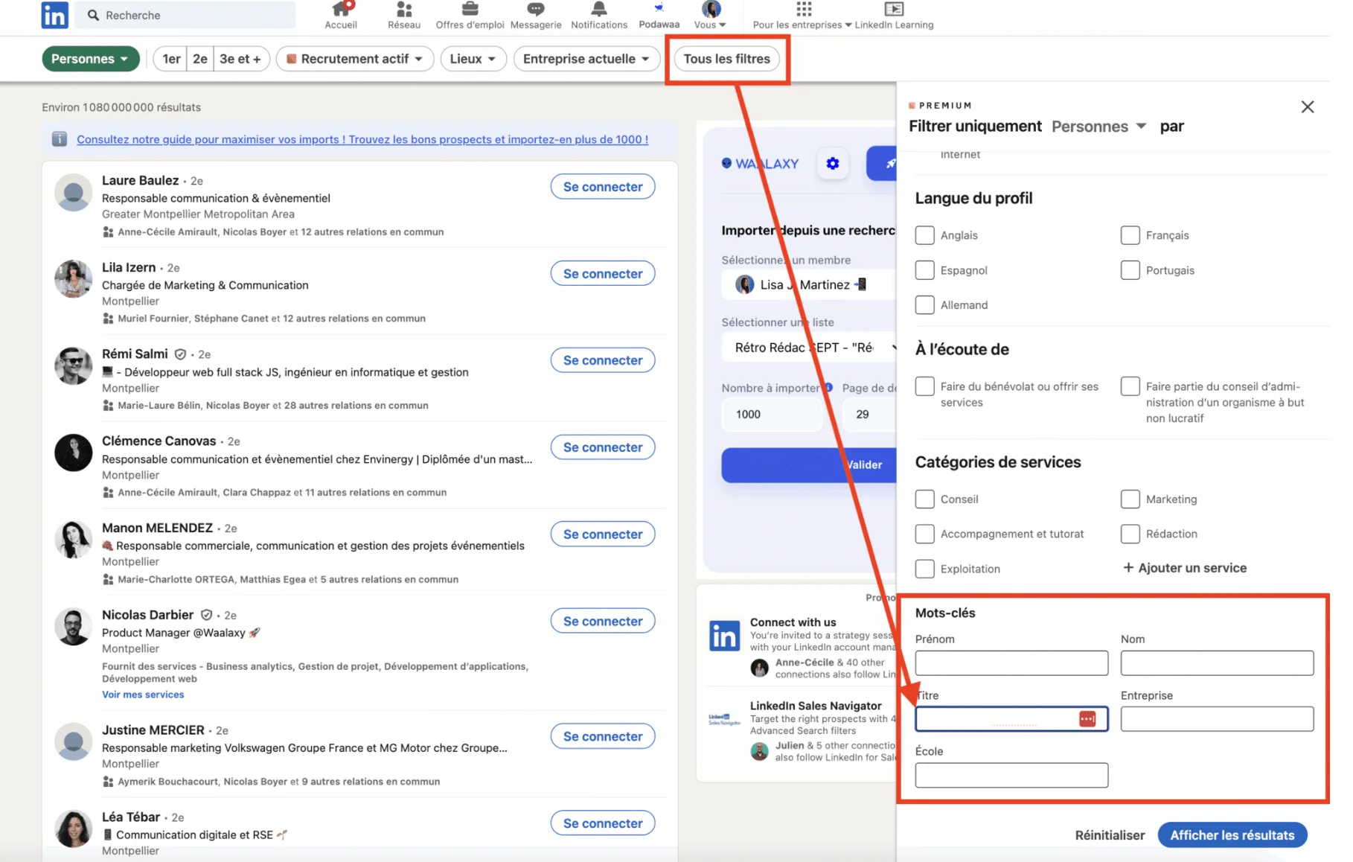
Task: Select the Marketing service checkbox
Action: pyautogui.click(x=1130, y=499)
